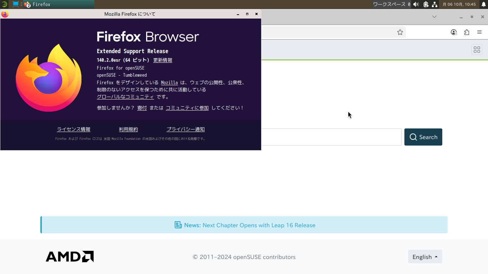Click the Firefox for openSUSE text
The height and width of the screenshot is (274, 488).
(120, 68)
